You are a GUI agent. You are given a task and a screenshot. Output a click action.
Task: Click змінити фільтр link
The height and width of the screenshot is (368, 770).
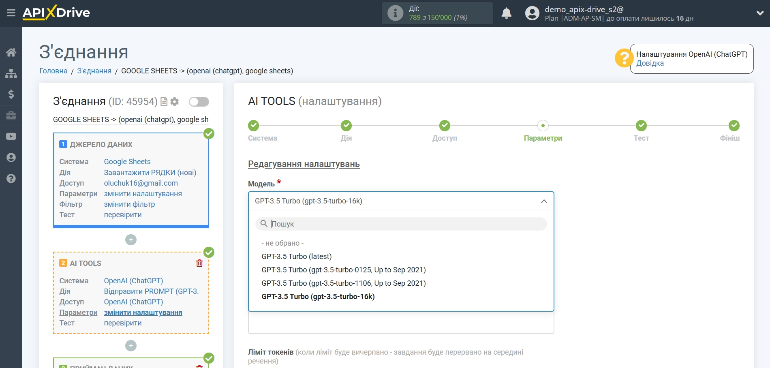pyautogui.click(x=129, y=204)
